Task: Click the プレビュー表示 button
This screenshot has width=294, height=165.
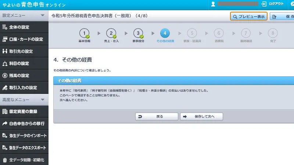Action: [x=249, y=16]
